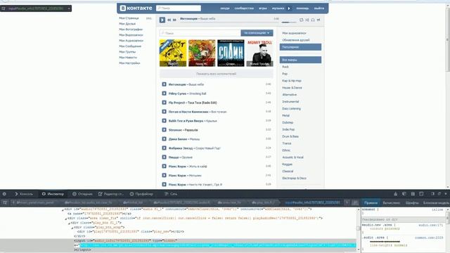Select the Metal genre

286,115
